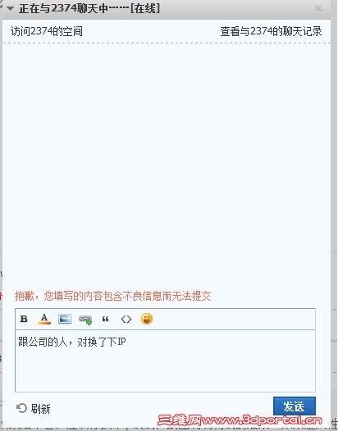The width and height of the screenshot is (338, 431).
Task: Open the 访问2374的空间 link
Action: (x=47, y=31)
